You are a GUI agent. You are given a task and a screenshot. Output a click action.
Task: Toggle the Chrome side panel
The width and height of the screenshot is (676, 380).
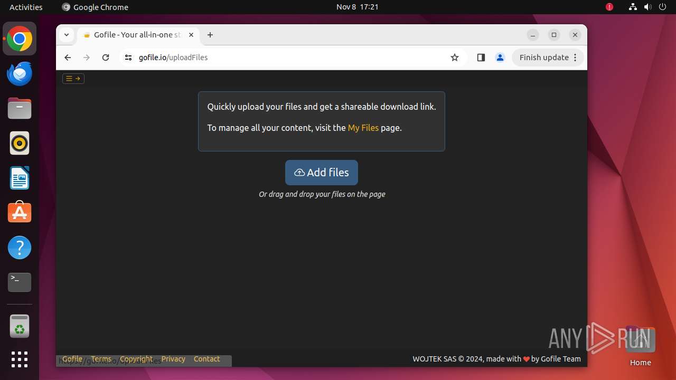[481, 58]
